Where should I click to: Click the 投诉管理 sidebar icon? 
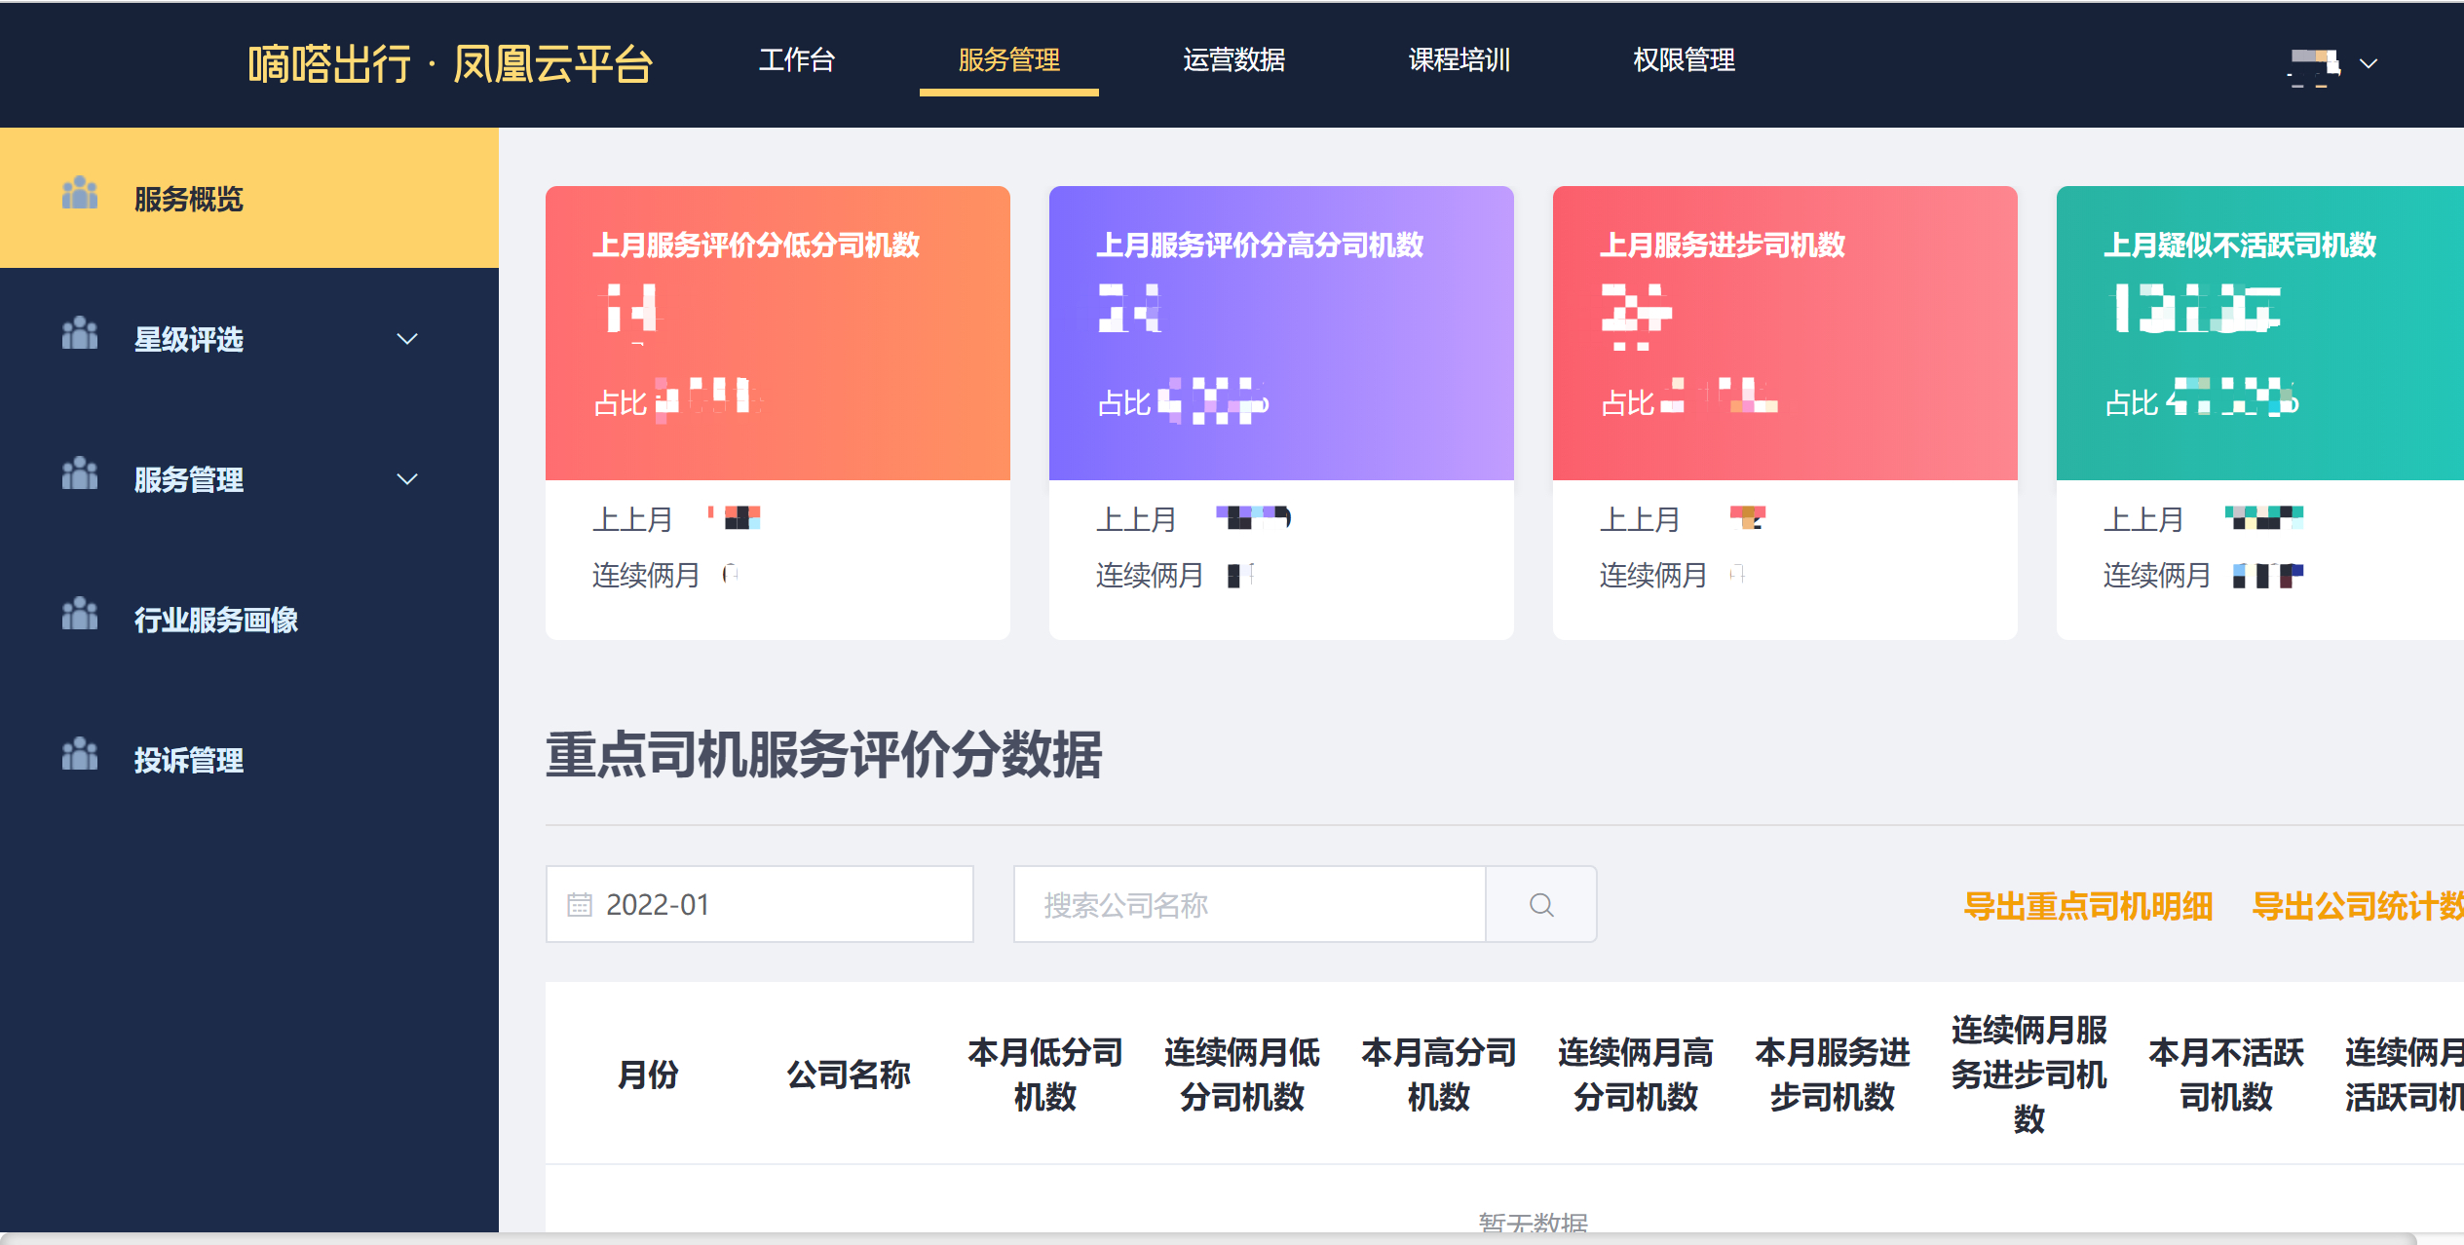click(x=80, y=755)
